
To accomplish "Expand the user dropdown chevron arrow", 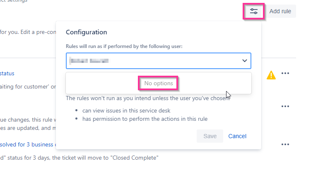I will click(245, 61).
